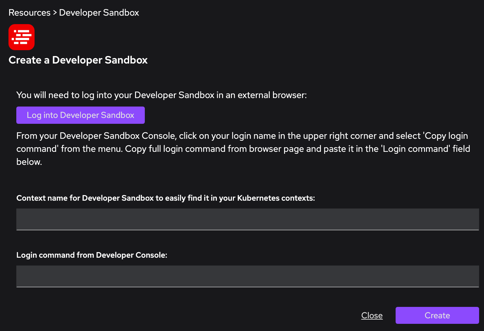Click 'Developer Sandbox Console' in the instruction text

(x=118, y=136)
